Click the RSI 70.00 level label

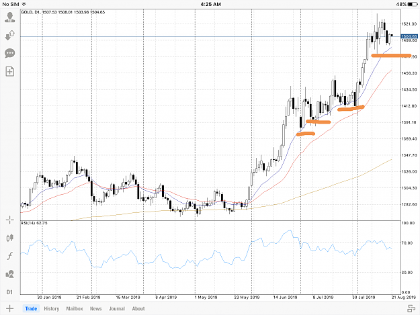tap(407, 243)
